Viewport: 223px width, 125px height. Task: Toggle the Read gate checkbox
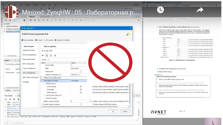tap(81, 90)
